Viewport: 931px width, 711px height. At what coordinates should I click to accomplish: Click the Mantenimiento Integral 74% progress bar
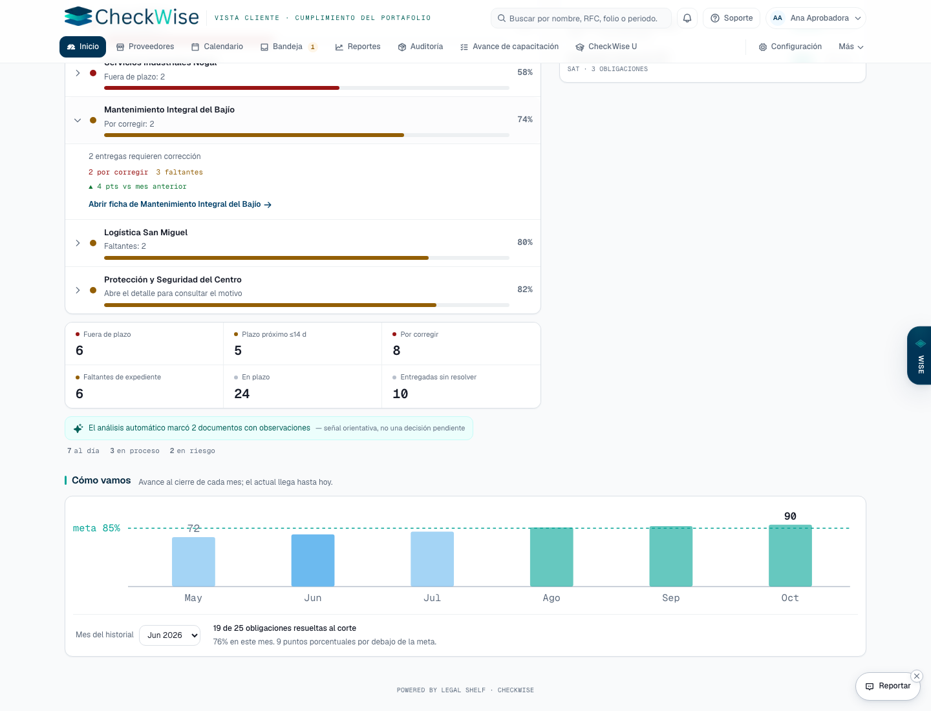coord(306,135)
